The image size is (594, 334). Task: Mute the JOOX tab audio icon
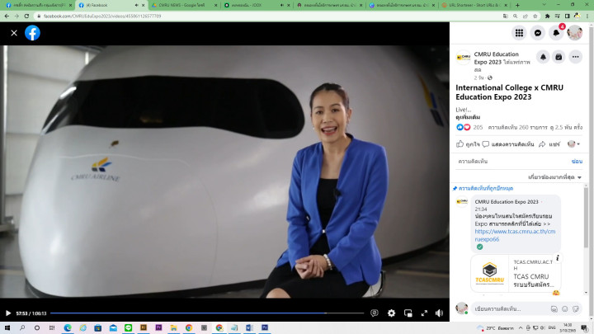click(x=282, y=5)
